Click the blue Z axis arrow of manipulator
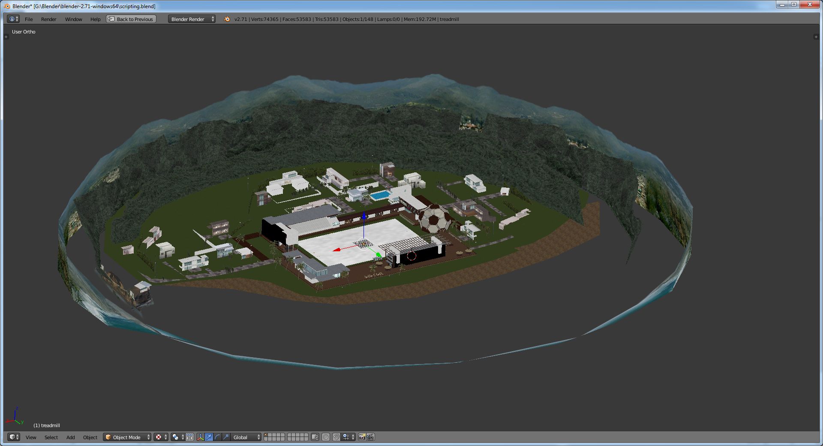The image size is (823, 446). tap(364, 216)
